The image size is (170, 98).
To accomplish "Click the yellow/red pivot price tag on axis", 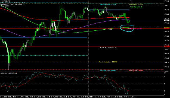I will [167, 28].
